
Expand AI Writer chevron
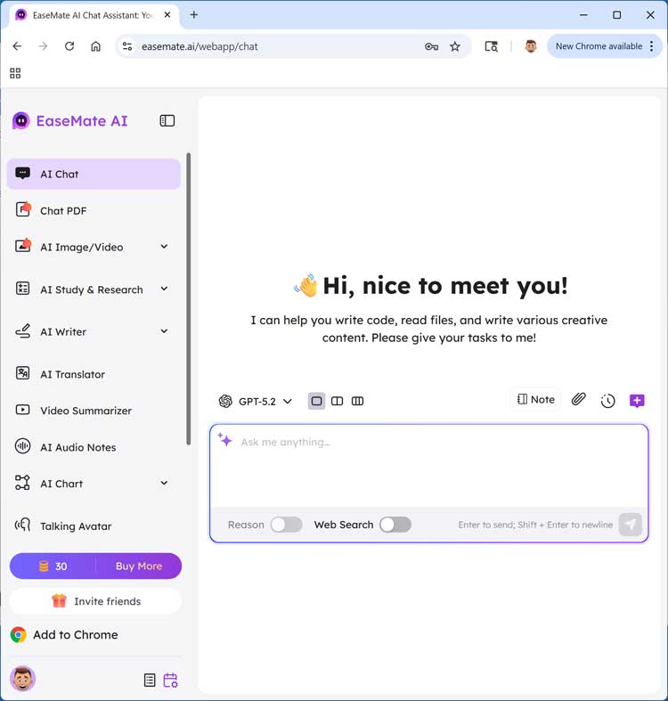point(164,331)
